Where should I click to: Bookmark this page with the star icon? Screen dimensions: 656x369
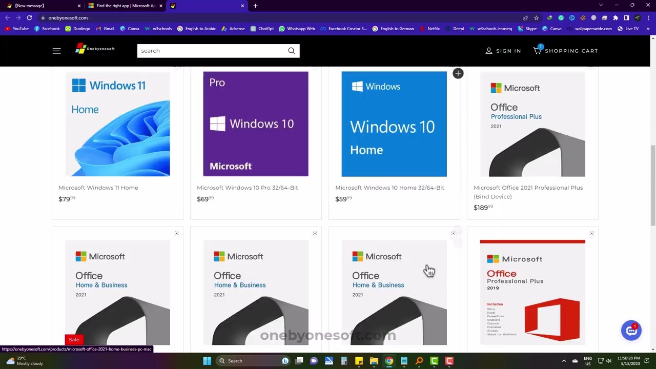[x=536, y=17]
